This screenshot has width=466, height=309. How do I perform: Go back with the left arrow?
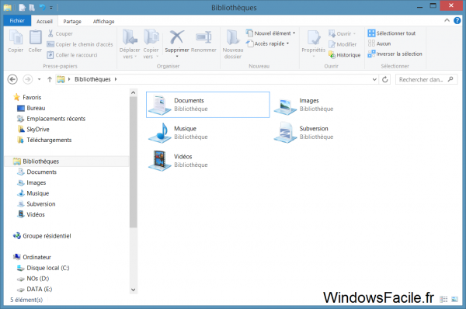click(x=12, y=79)
